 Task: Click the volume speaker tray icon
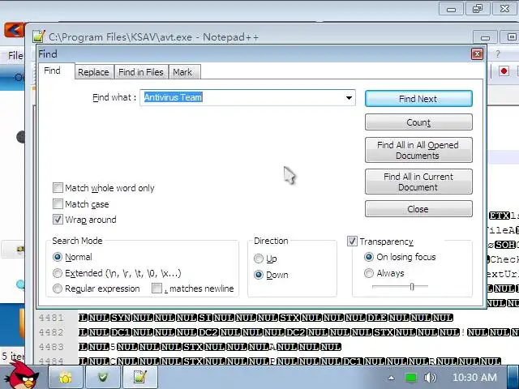pos(430,378)
